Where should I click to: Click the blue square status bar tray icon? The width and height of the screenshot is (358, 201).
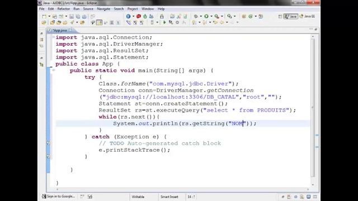308,197
